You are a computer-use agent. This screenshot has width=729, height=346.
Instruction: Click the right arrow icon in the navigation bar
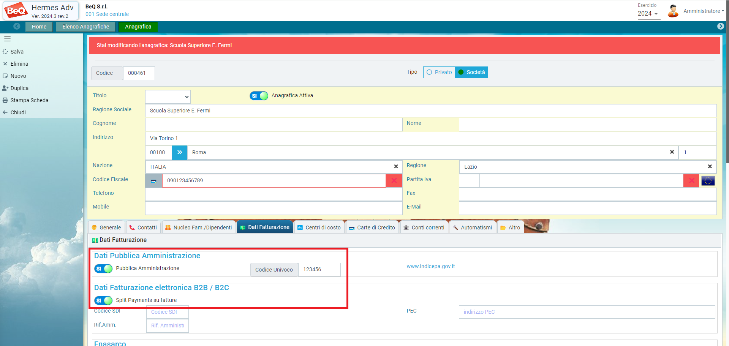click(x=720, y=26)
